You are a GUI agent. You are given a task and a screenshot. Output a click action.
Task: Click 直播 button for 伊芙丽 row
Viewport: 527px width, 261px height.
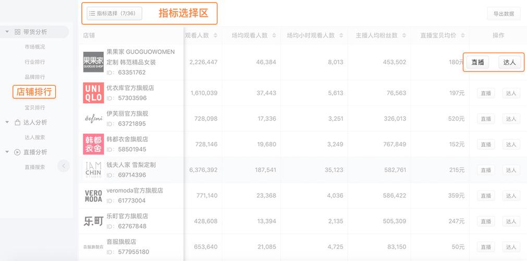pos(486,119)
